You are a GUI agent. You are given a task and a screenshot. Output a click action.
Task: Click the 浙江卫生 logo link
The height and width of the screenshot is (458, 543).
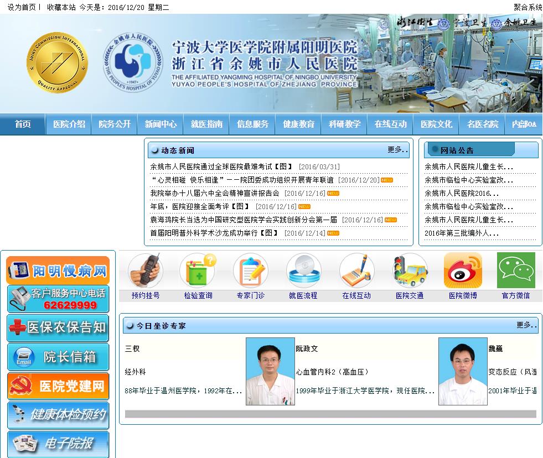[406, 23]
